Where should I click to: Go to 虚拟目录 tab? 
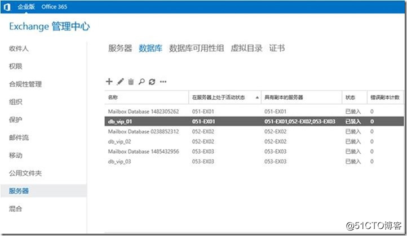coord(246,48)
